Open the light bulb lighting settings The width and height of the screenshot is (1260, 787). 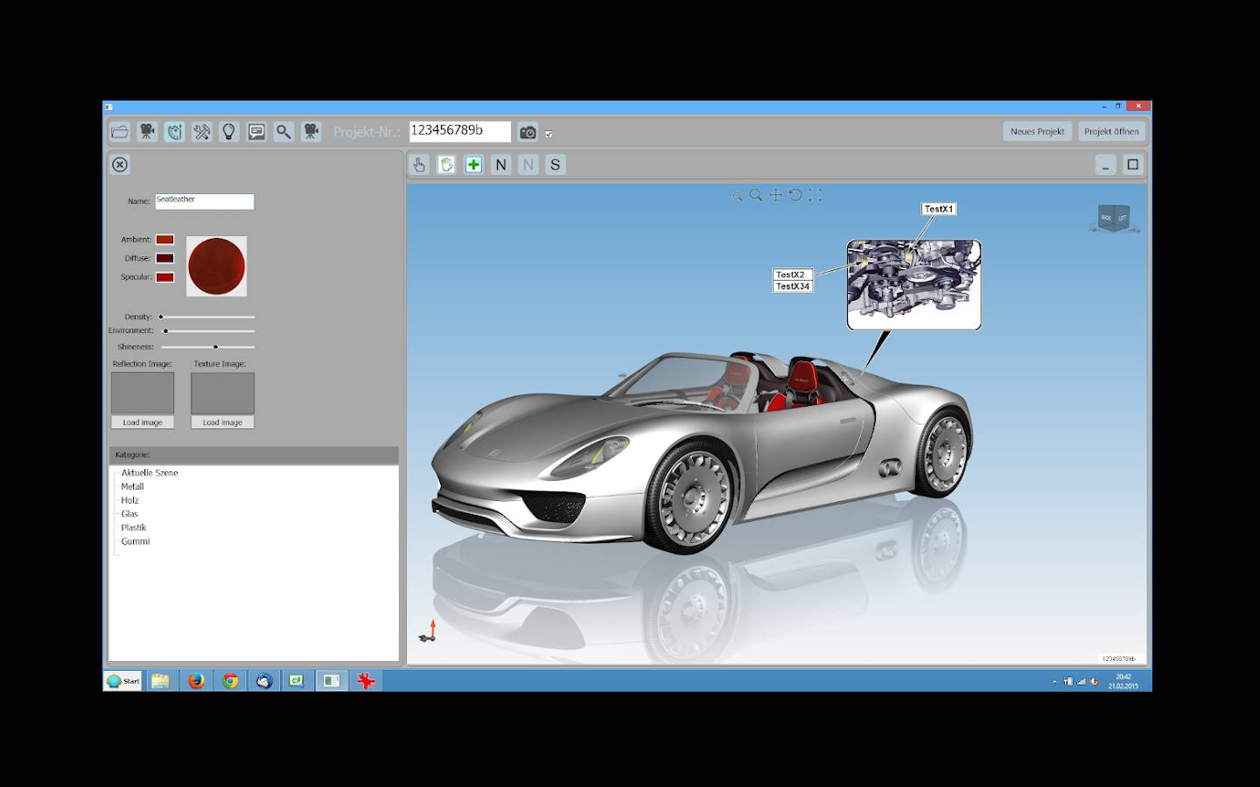click(229, 132)
